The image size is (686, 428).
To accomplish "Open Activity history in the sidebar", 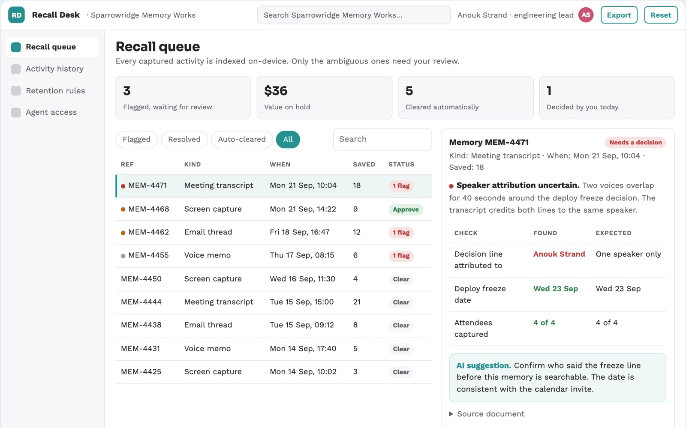I will click(53, 69).
